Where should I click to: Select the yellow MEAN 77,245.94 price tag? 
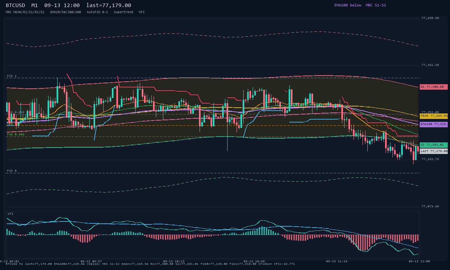tap(434, 116)
